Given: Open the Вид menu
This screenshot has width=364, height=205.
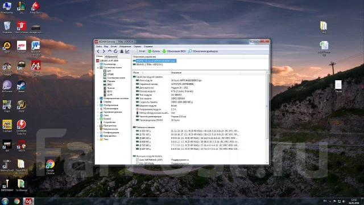Looking at the screenshot, I should click(x=106, y=47).
